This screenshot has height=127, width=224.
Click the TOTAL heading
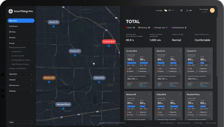point(133,22)
